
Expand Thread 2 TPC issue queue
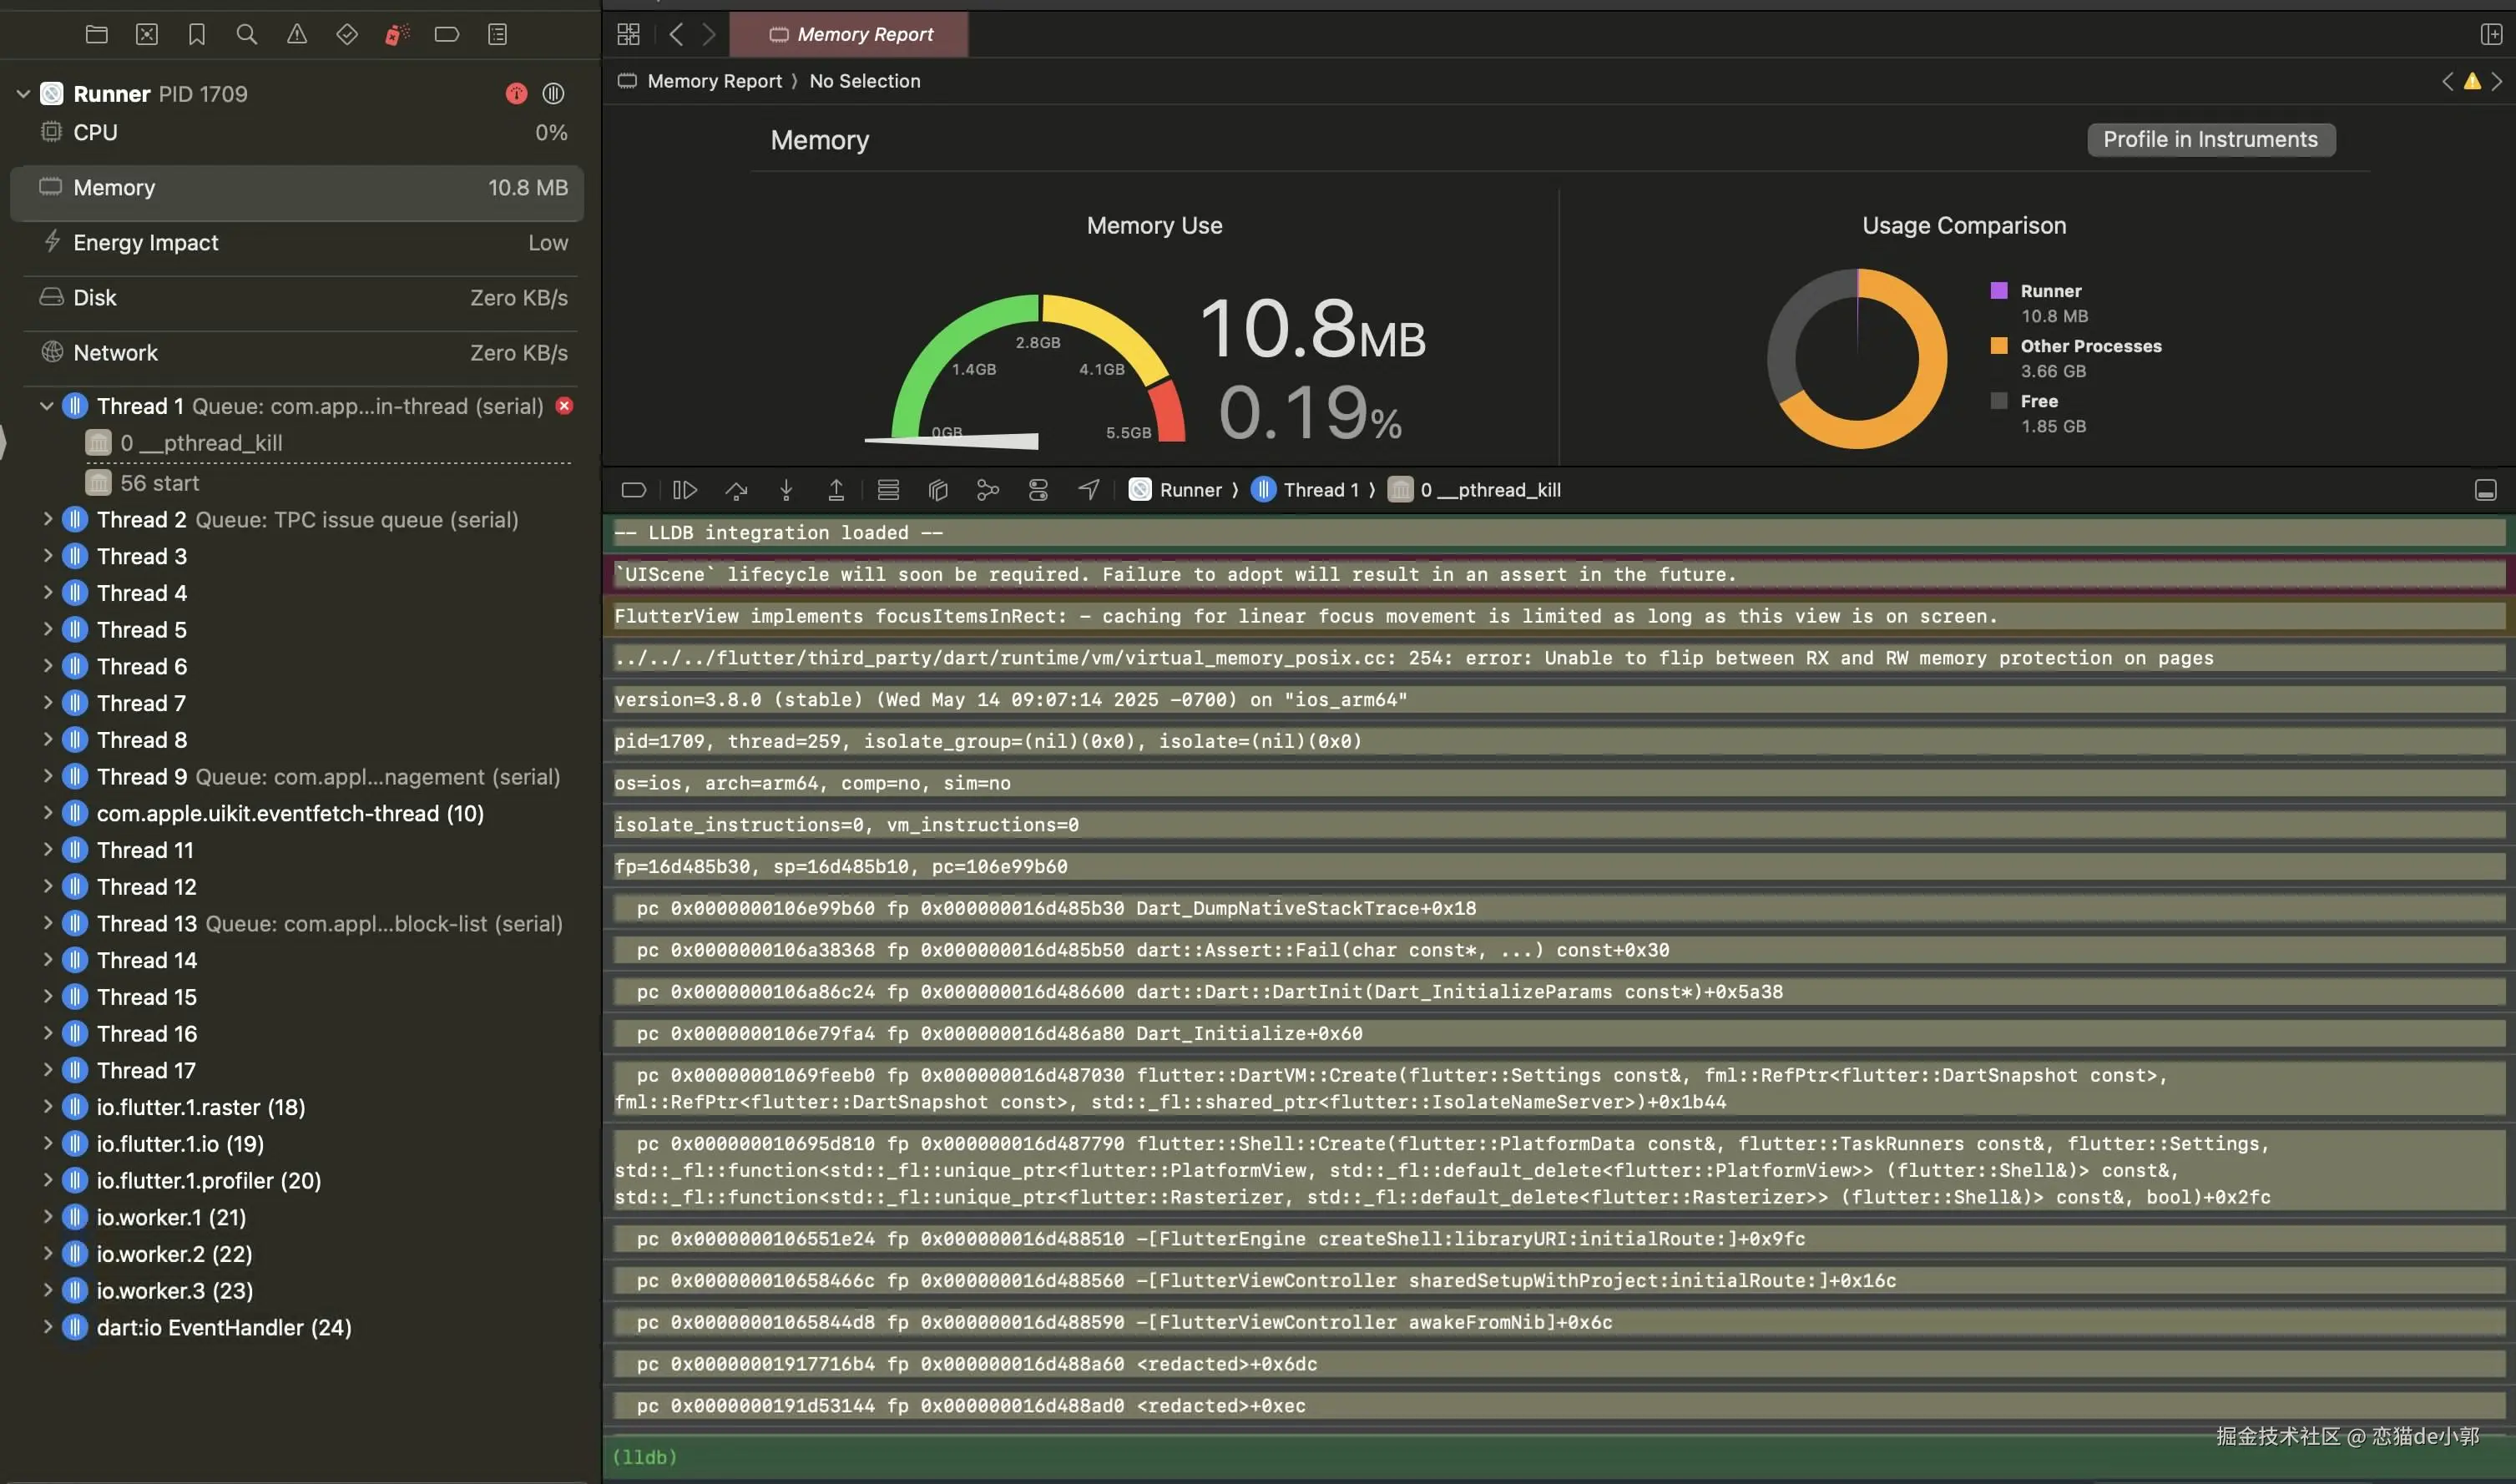tap(47, 519)
